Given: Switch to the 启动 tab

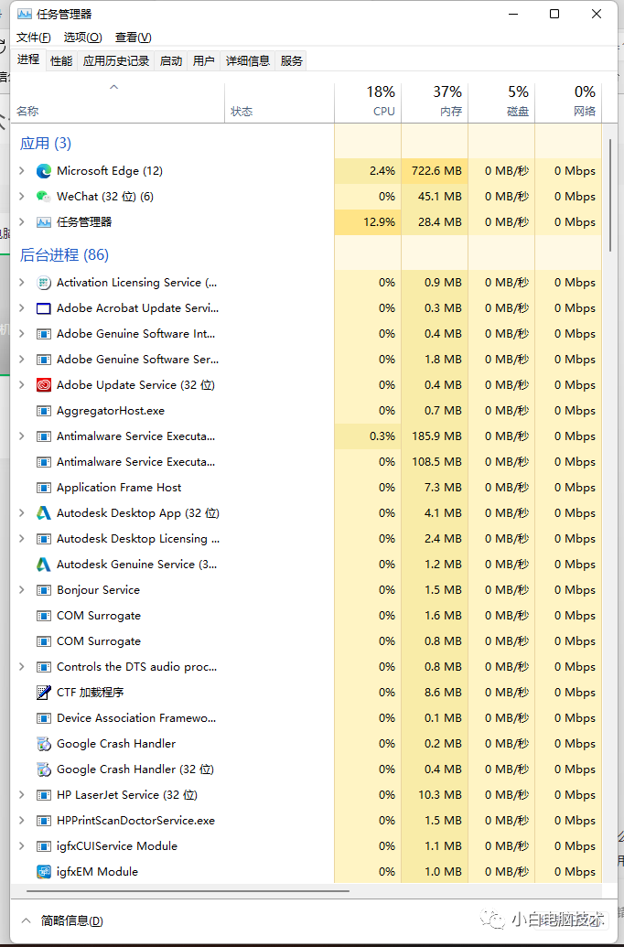Looking at the screenshot, I should (171, 61).
